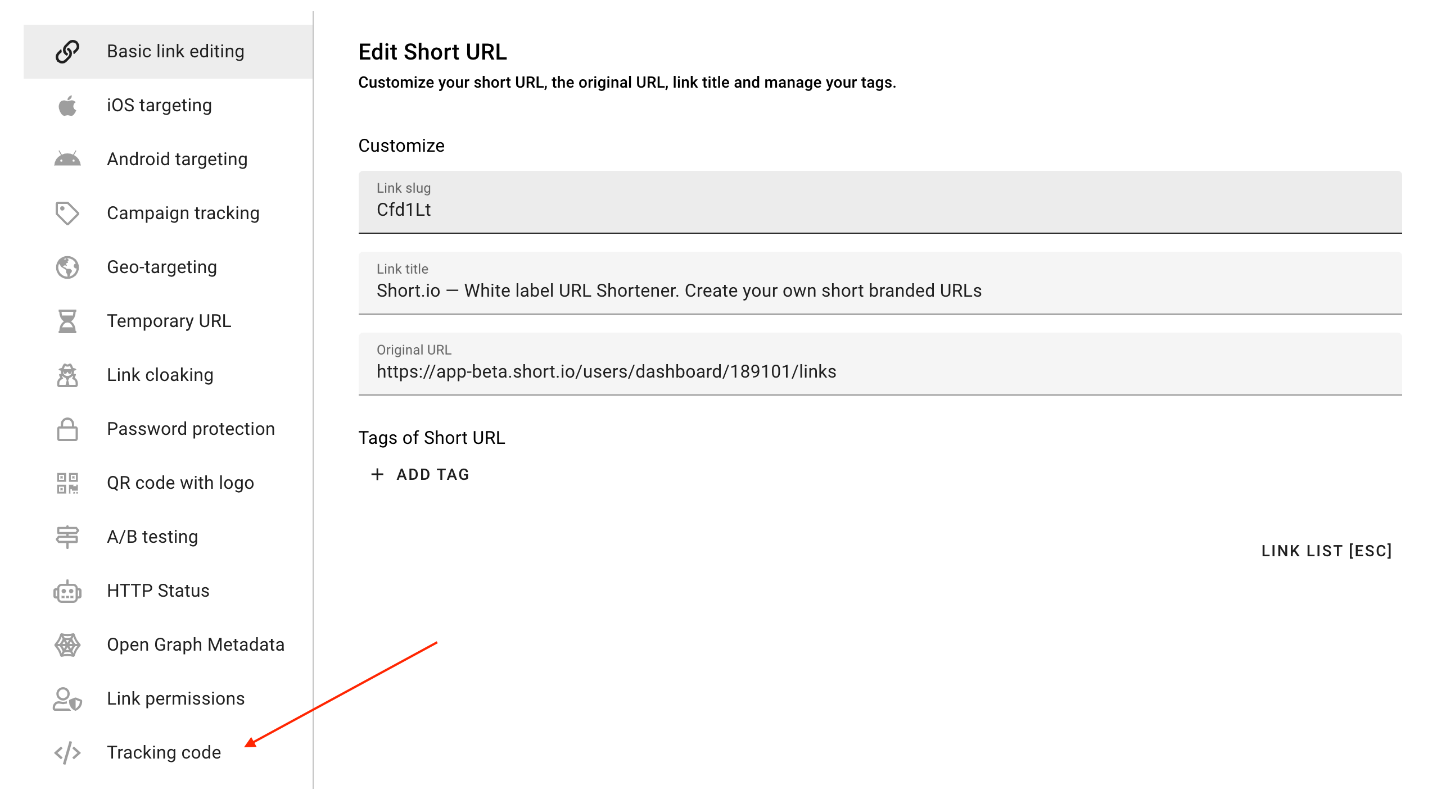Open the Open Graph Metadata section

[196, 645]
